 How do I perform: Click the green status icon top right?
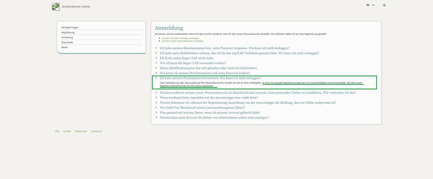click(384, 5)
